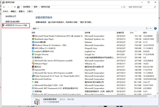This screenshot has height=107, width=160.
Task: Click the Google Chrome program icon
Action: (x=33, y=54)
